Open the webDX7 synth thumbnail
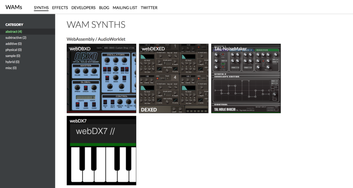 [101, 151]
